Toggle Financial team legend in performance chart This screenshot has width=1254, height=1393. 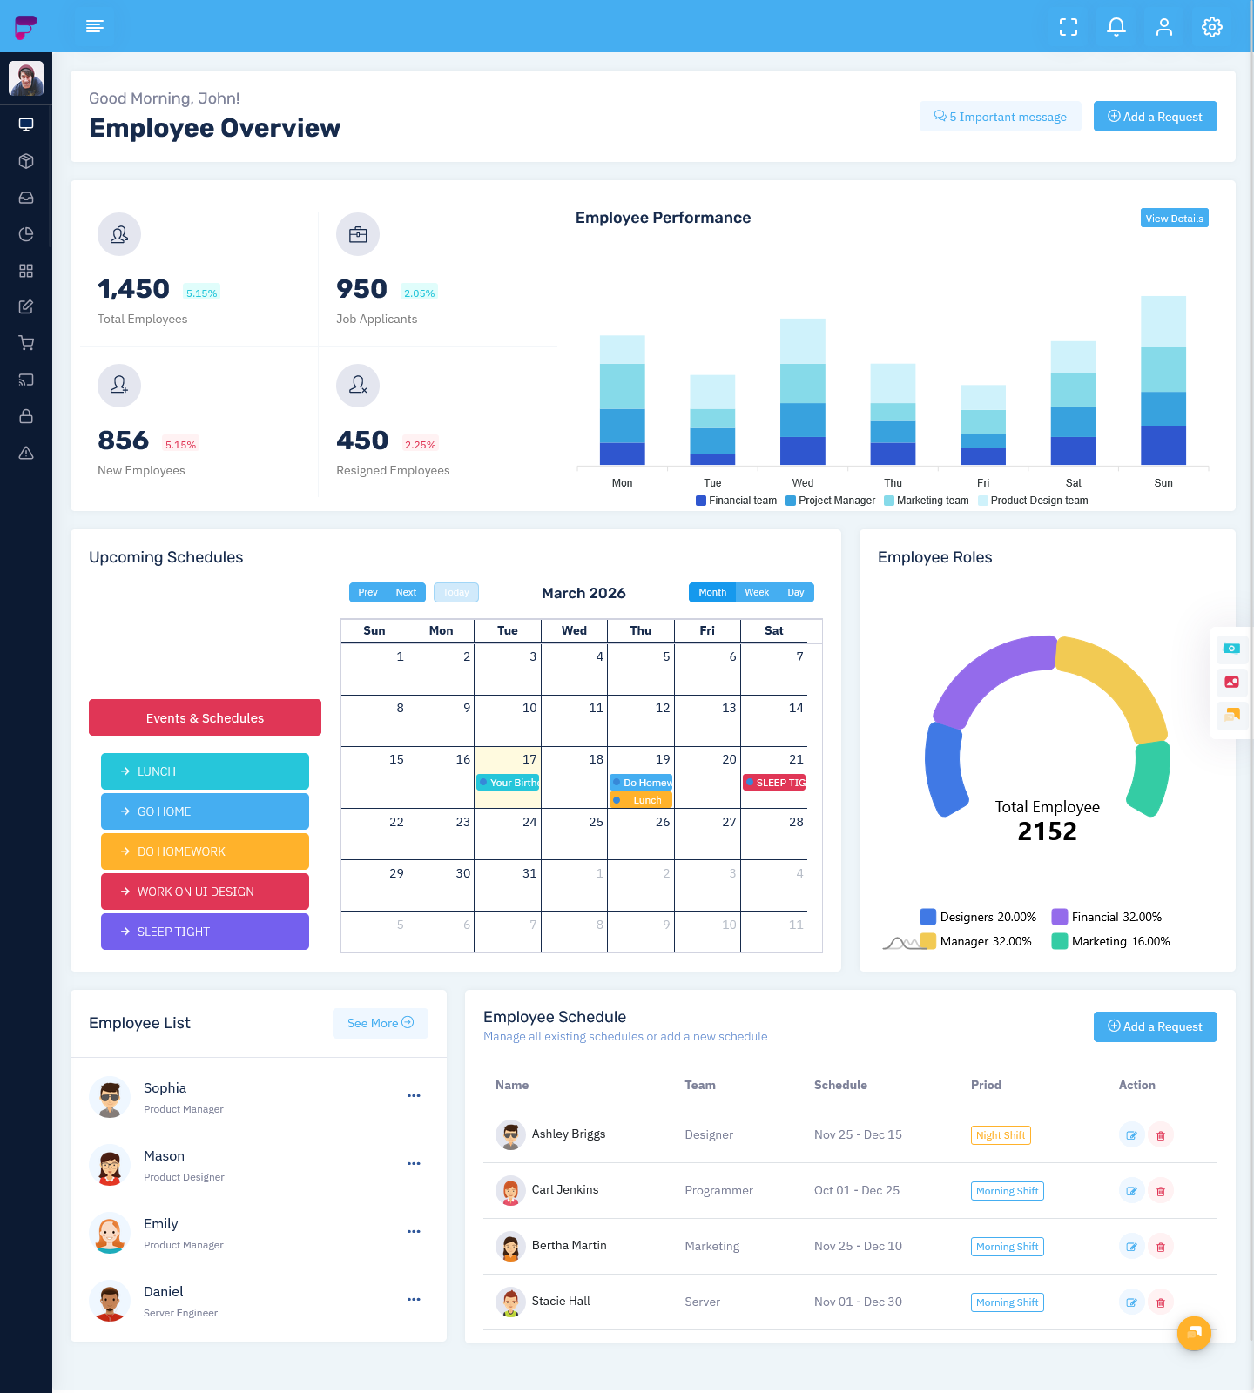tap(736, 501)
